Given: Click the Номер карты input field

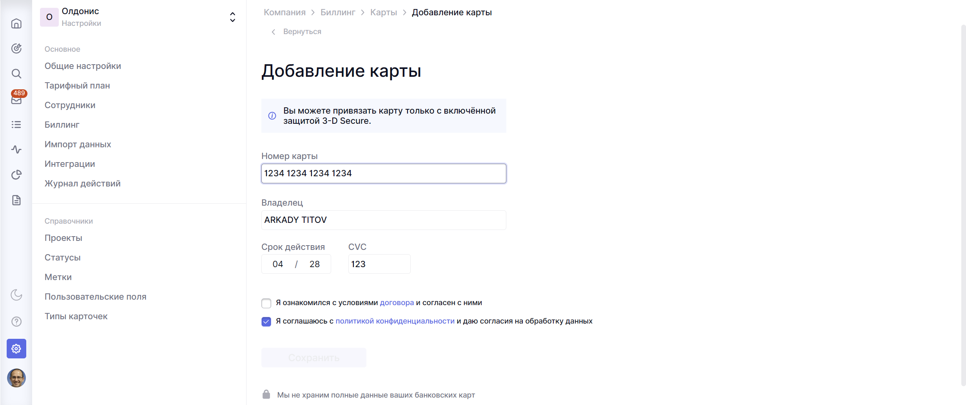Looking at the screenshot, I should coord(383,174).
